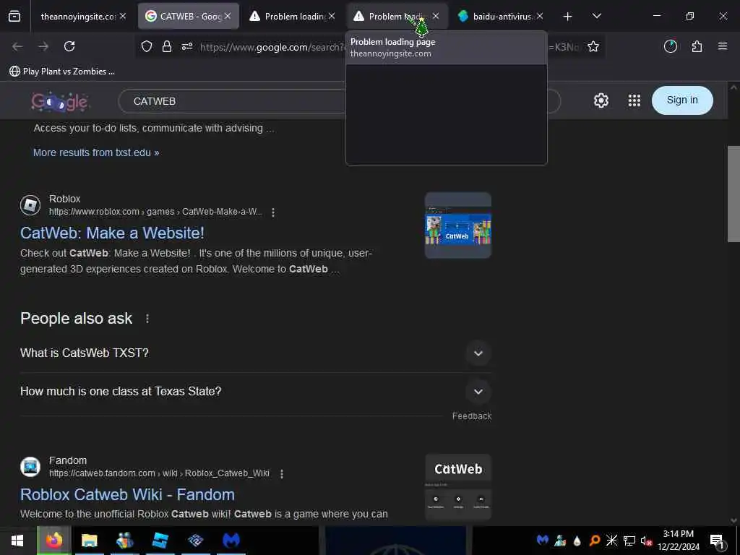Click the Roblox favicon in result

tap(30, 206)
